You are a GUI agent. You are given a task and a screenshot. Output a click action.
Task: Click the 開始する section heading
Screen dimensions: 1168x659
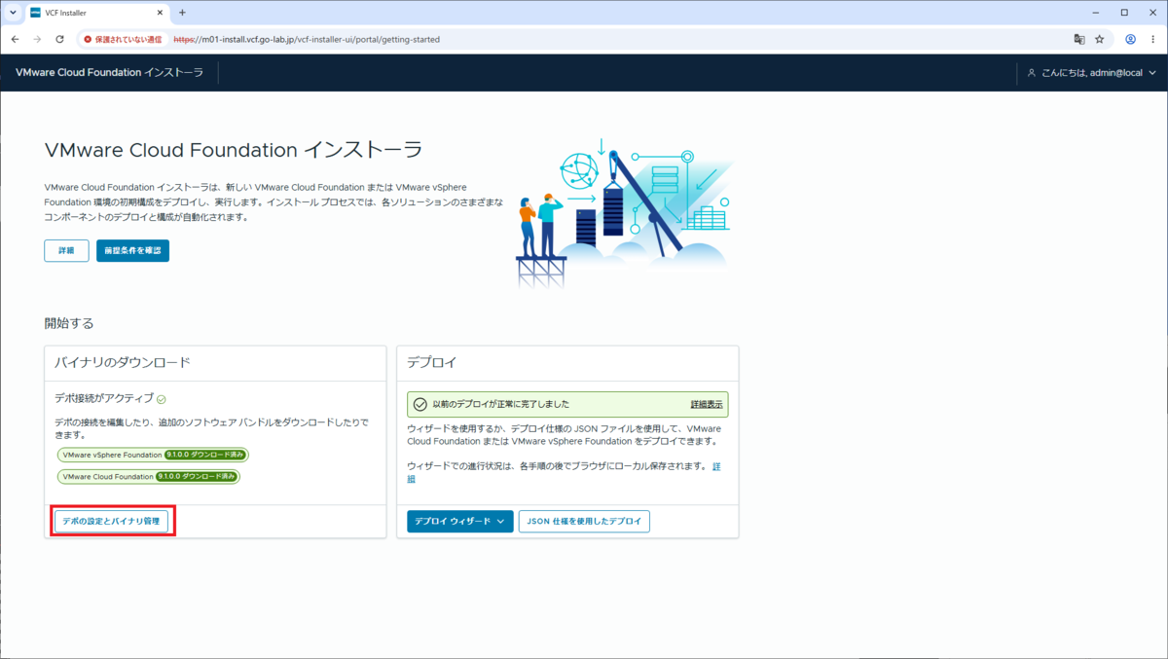[x=69, y=323]
